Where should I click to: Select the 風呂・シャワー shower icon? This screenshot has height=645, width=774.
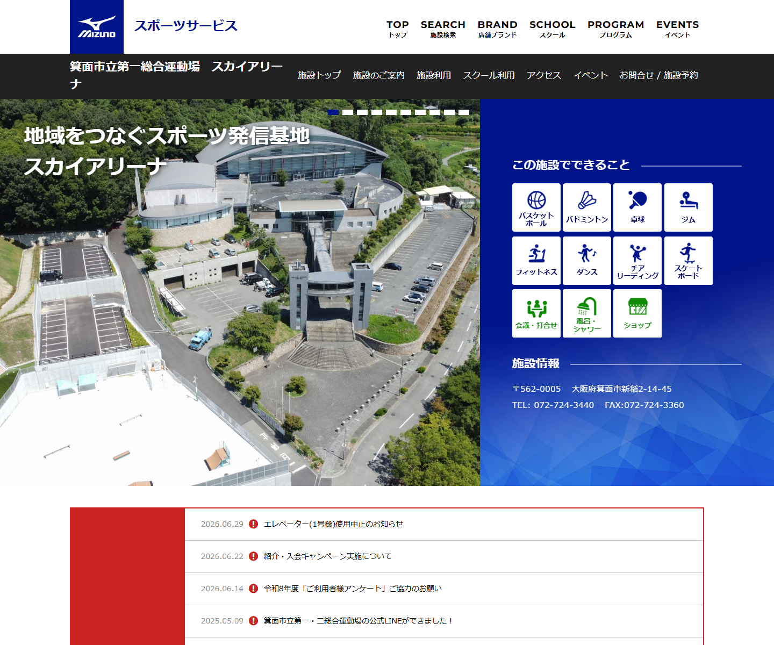tap(587, 313)
